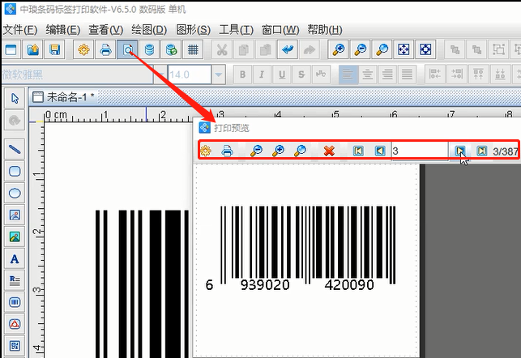
Task: Select the ellipse drawing tool
Action: click(15, 193)
